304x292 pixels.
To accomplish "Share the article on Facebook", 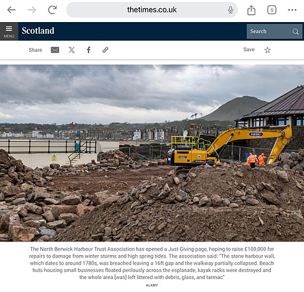I will pyautogui.click(x=88, y=50).
